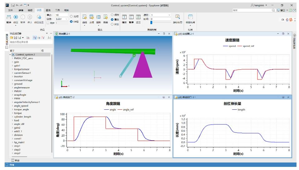This screenshot has width=299, height=170.
Task: Open the 编辑 ribbon tab
Action: tap(30, 10)
